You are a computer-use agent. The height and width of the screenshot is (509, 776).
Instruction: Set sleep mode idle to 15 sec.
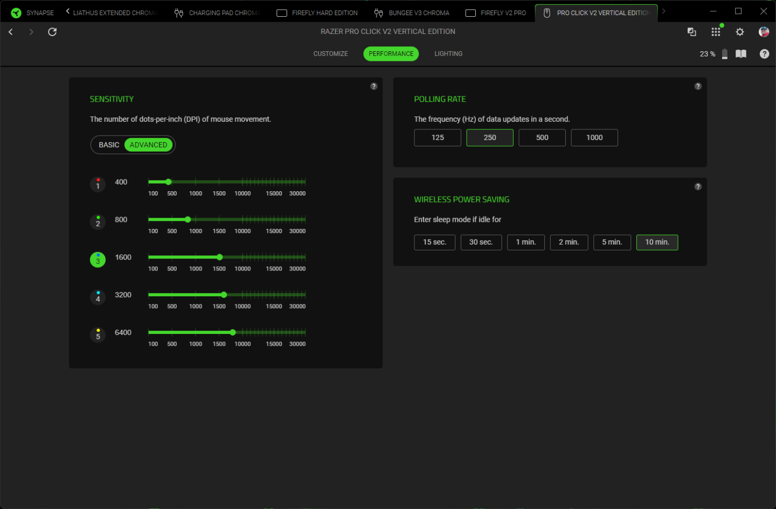coord(435,242)
